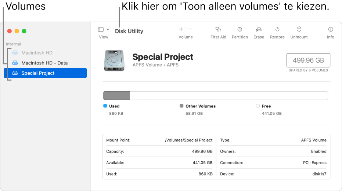Click the disk usage bar

click(x=216, y=96)
